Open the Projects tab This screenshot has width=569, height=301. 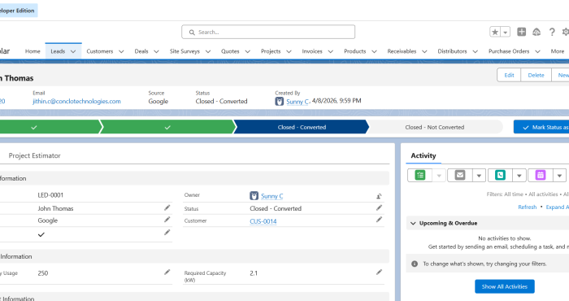271,51
